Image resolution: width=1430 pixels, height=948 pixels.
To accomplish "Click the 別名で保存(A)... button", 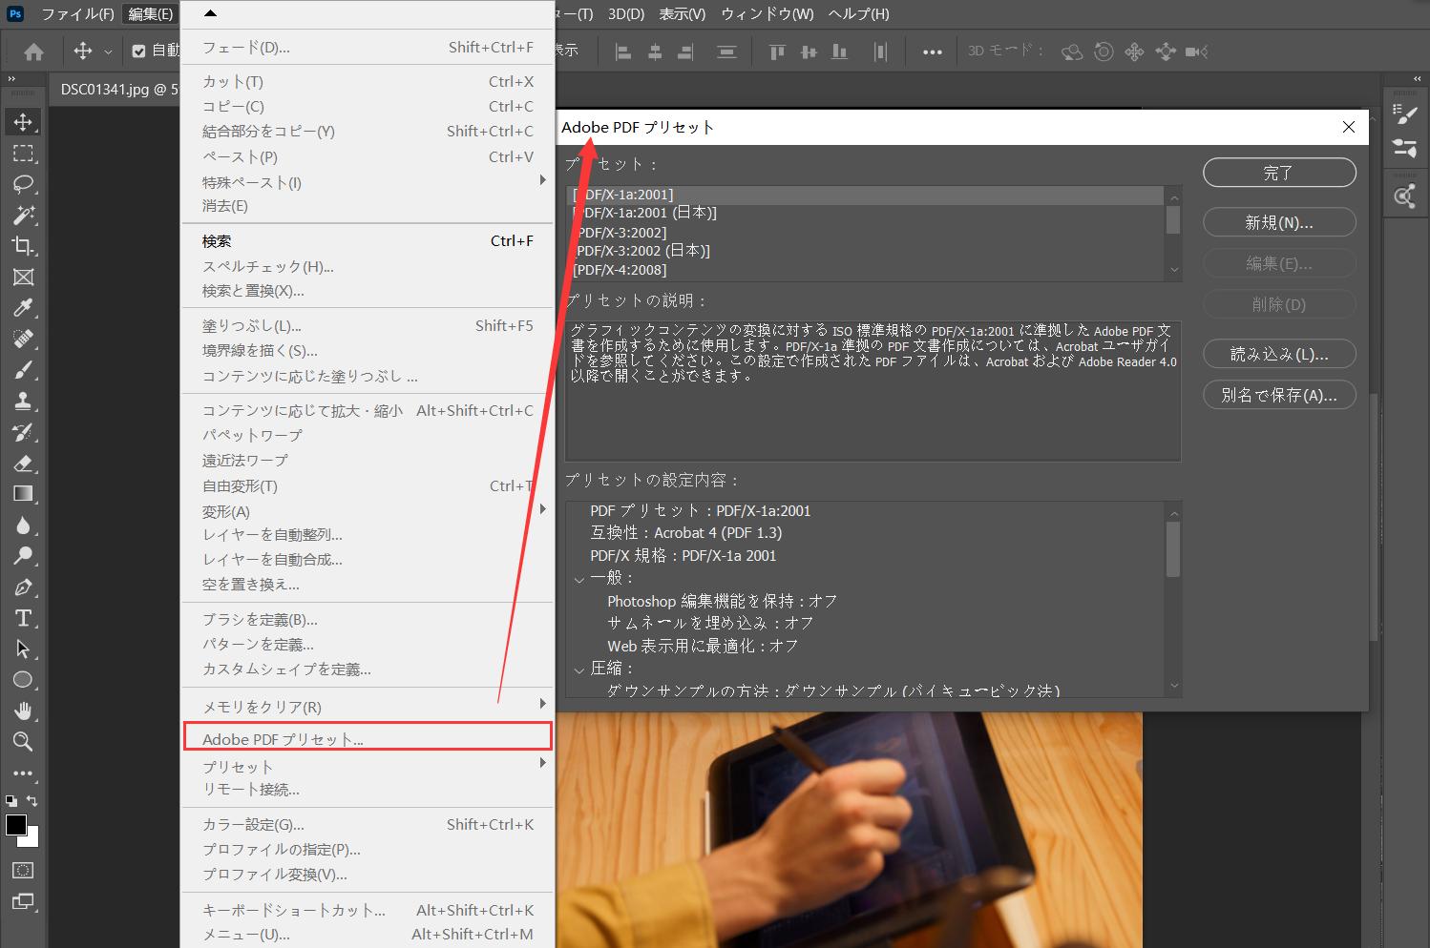I will click(1279, 395).
